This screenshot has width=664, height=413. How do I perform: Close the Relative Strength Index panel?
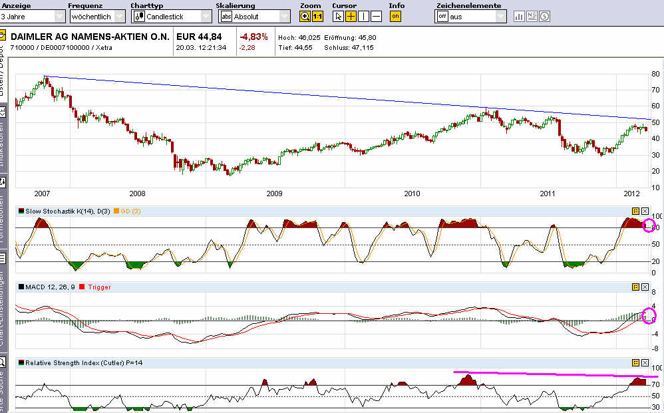645,362
